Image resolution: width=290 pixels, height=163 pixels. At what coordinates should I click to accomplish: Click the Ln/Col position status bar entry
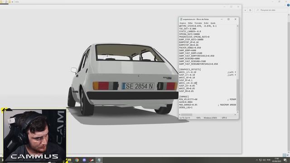(185, 118)
